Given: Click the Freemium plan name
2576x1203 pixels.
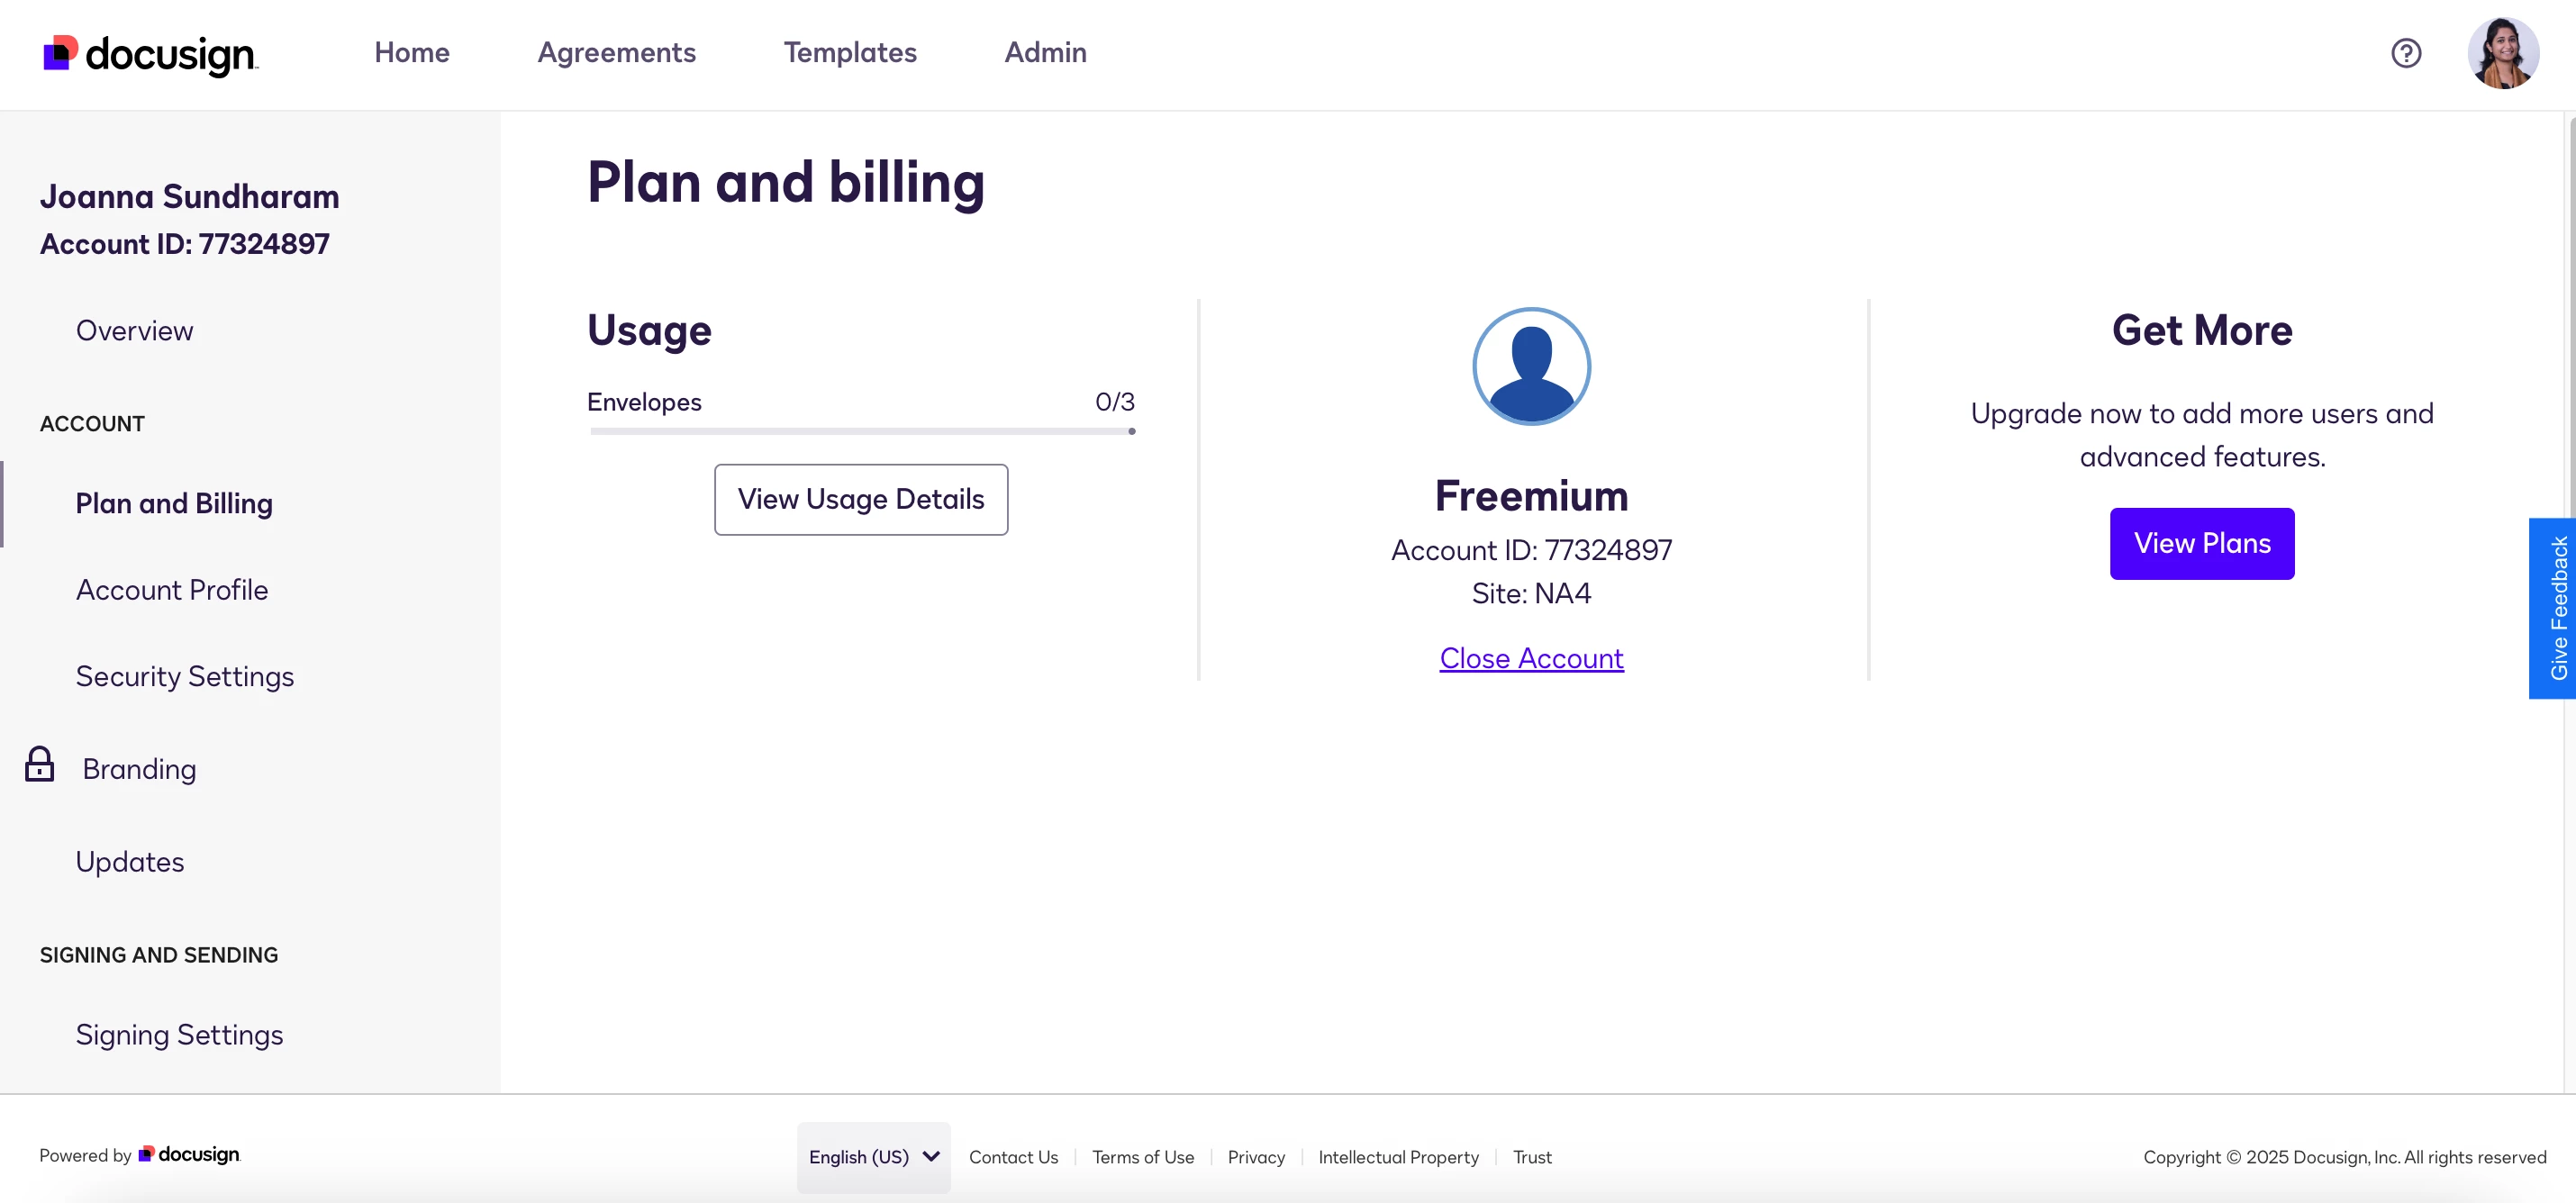Looking at the screenshot, I should (x=1531, y=496).
